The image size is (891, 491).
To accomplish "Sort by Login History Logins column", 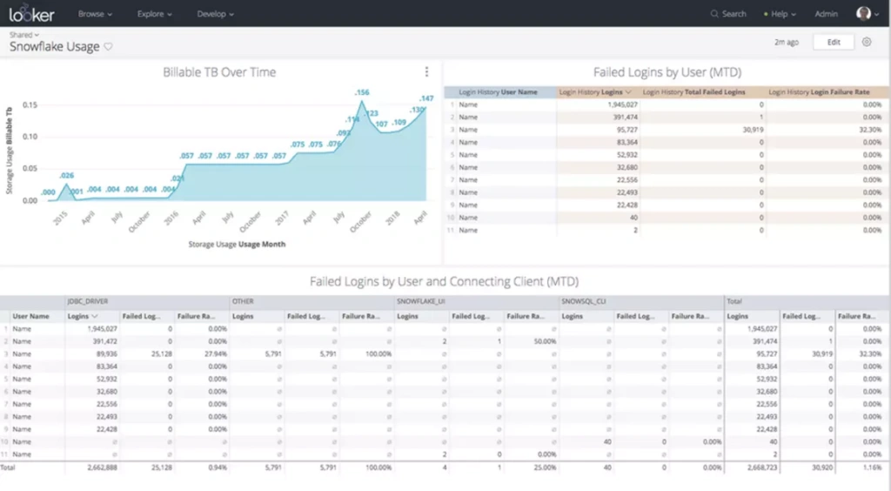I will [x=594, y=91].
